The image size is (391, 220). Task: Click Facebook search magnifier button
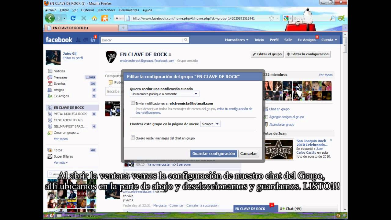[186, 40]
